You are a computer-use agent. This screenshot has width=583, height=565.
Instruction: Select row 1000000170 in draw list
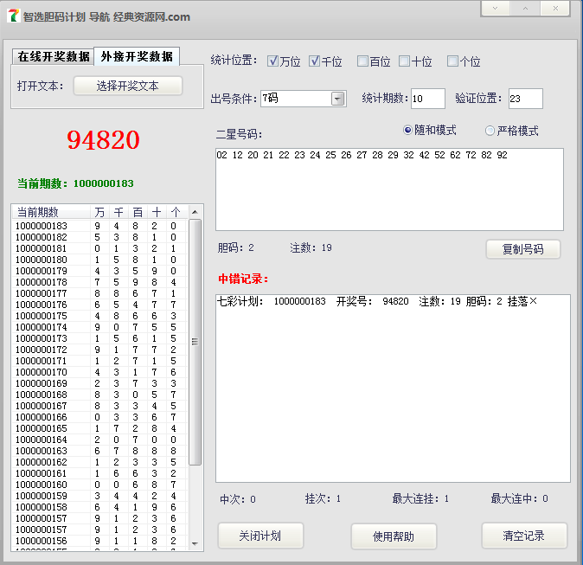pyautogui.click(x=99, y=372)
